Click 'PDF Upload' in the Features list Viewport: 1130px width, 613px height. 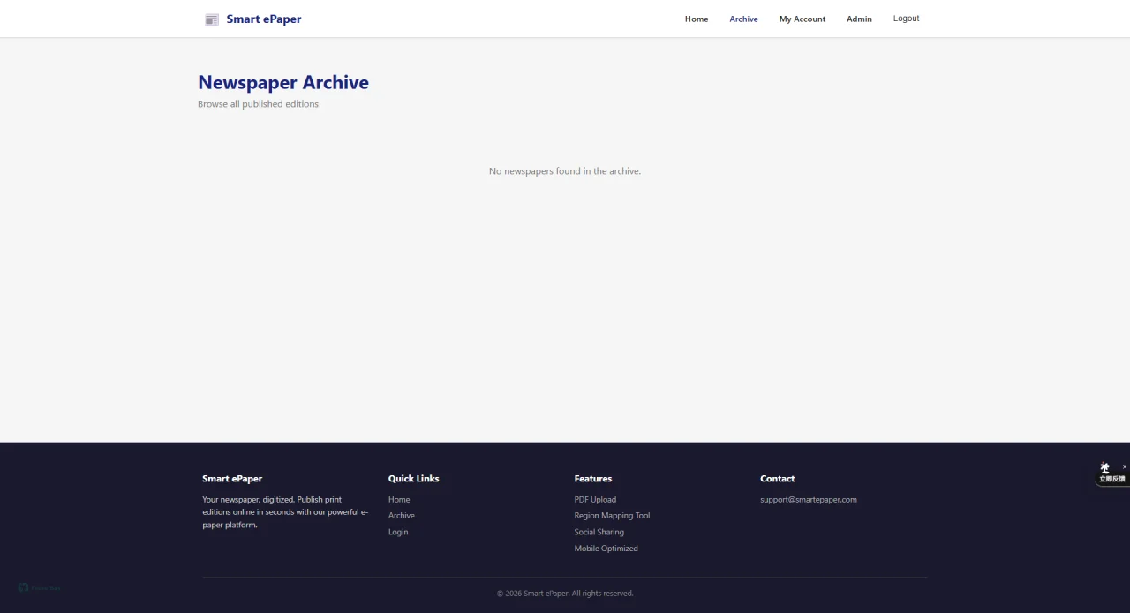click(x=595, y=500)
